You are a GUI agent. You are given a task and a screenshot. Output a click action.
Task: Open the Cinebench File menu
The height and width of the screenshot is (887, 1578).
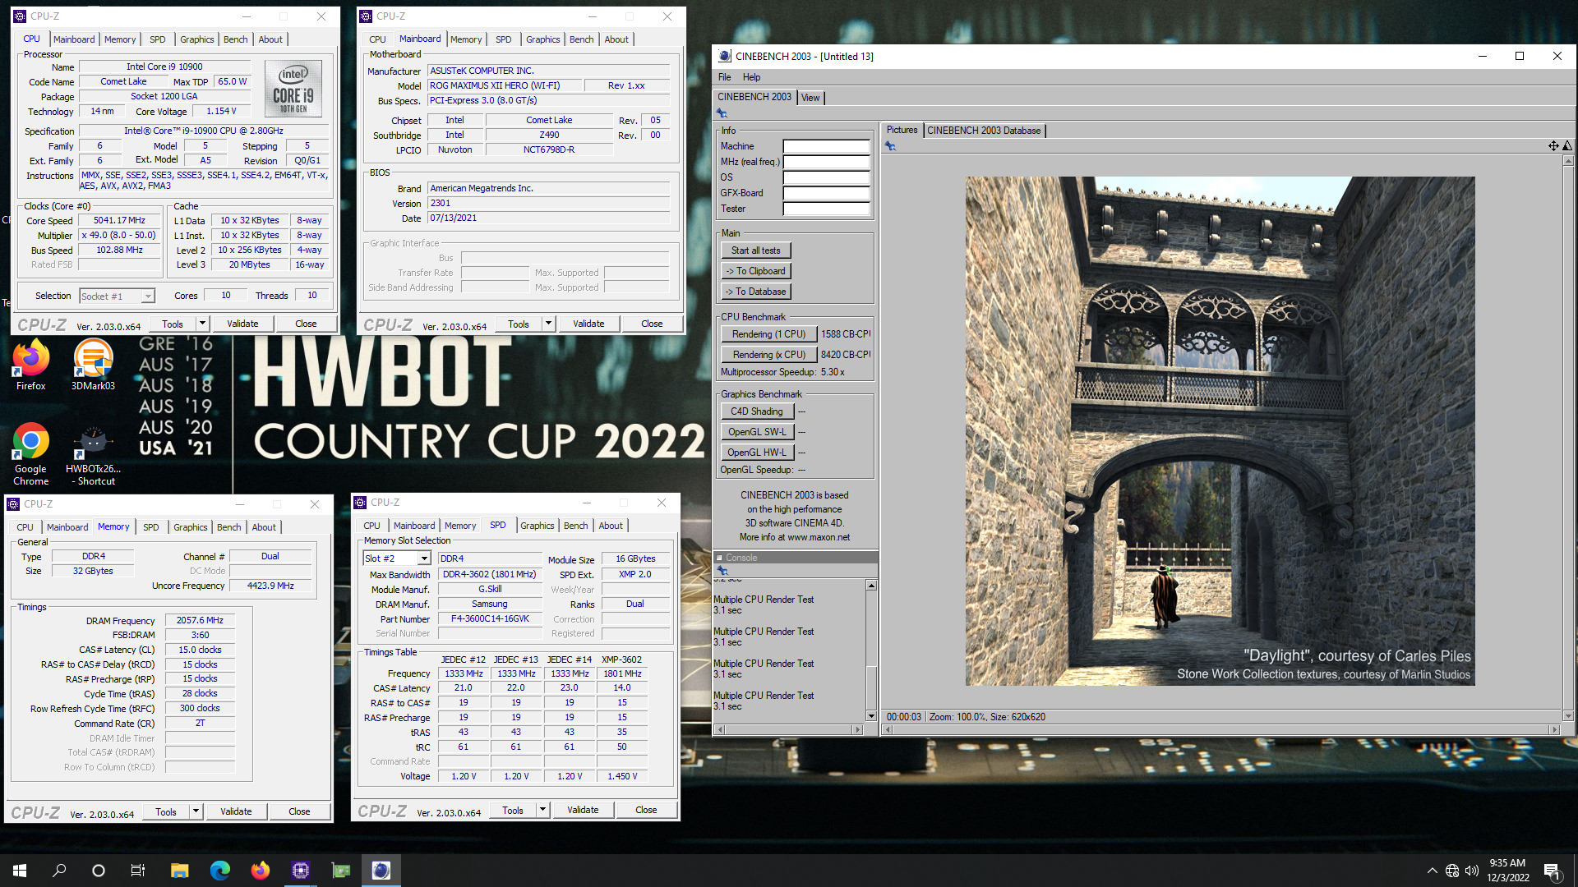[724, 77]
